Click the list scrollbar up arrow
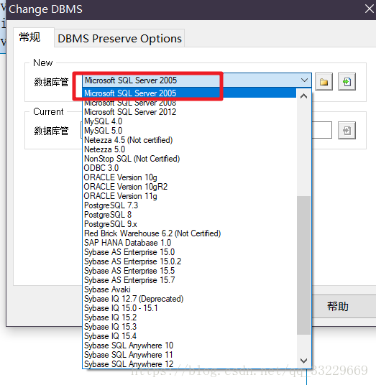This screenshot has width=376, height=385. coord(304,96)
